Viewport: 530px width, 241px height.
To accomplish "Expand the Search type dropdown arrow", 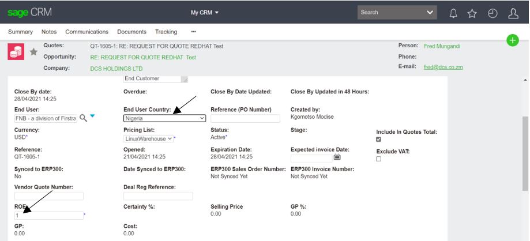I will (x=429, y=12).
